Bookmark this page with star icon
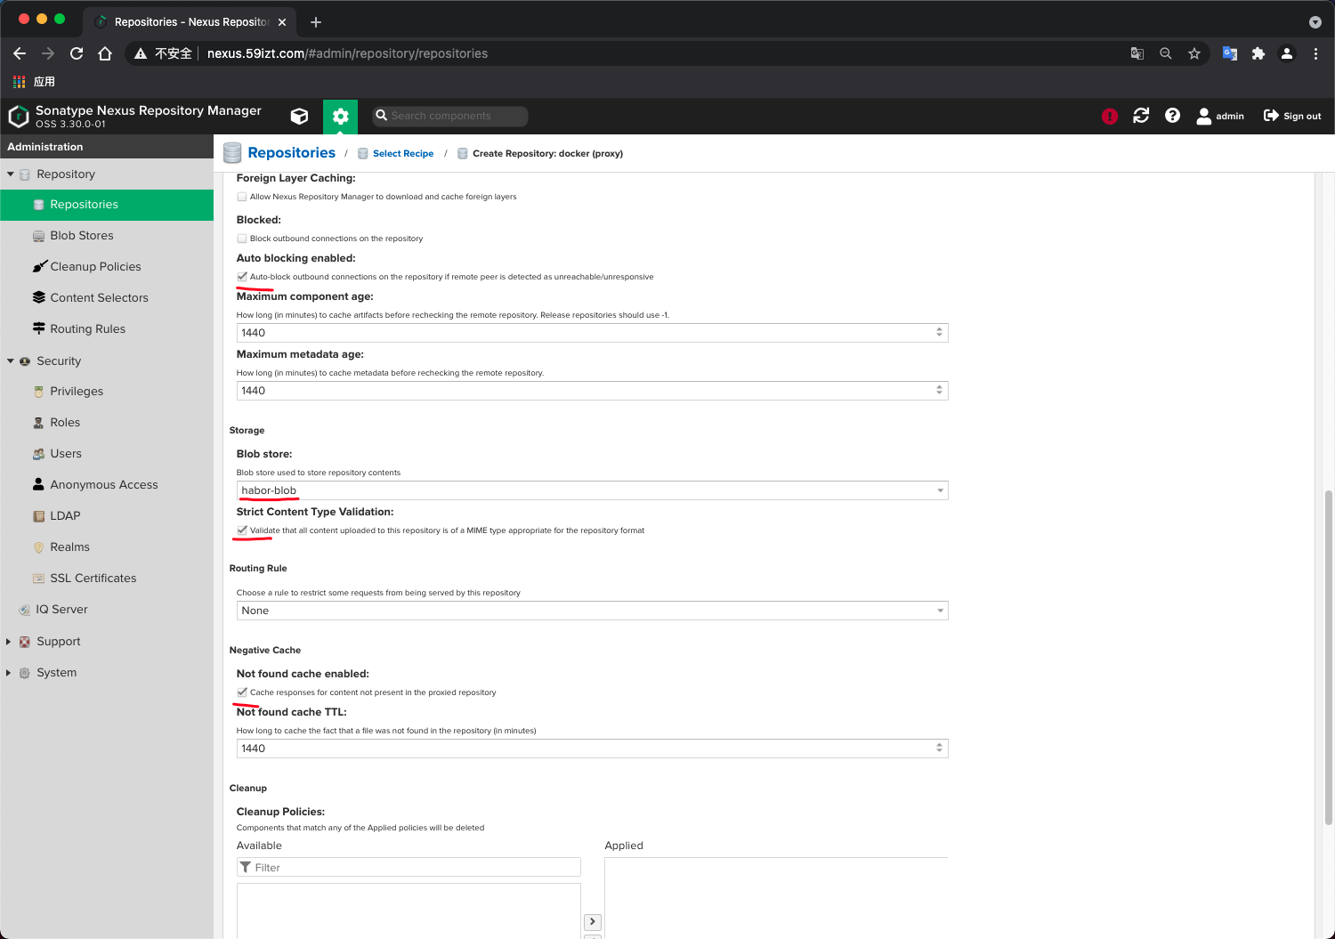Viewport: 1335px width, 939px height. click(1194, 53)
